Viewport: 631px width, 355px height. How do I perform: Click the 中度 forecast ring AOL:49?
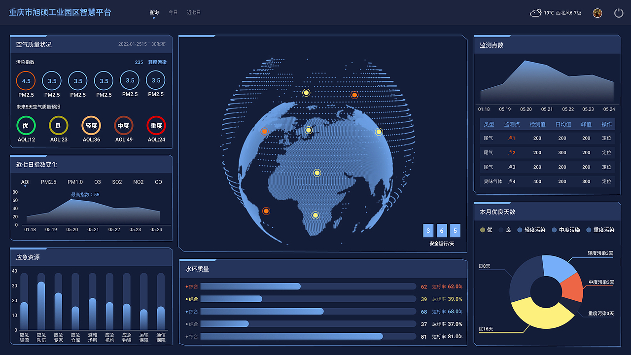(123, 126)
